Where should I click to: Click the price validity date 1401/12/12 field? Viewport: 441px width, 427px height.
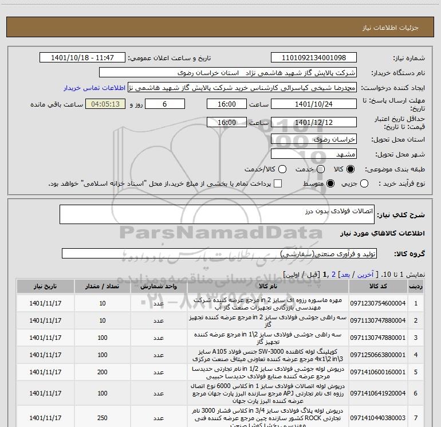coord(314,122)
